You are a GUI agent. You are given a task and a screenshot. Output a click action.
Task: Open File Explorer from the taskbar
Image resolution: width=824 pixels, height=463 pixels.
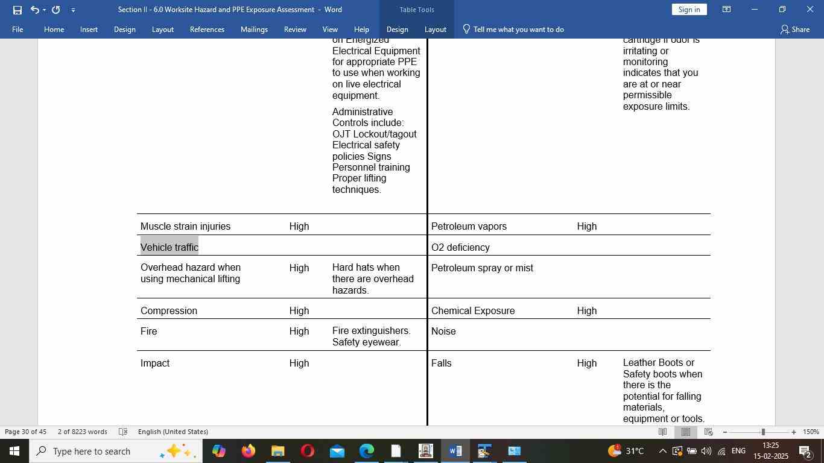[x=277, y=451]
